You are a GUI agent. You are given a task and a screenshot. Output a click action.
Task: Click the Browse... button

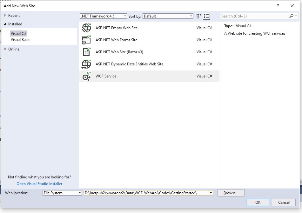pyautogui.click(x=231, y=193)
